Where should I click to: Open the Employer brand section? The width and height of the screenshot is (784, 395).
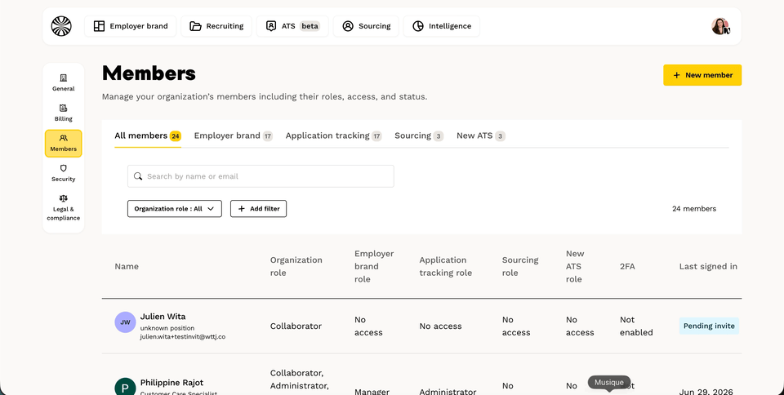click(x=130, y=26)
